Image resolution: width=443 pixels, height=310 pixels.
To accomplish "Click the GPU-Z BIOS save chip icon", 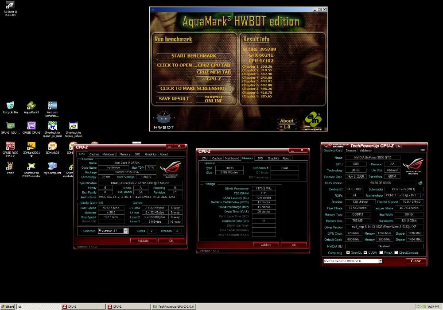I will [420, 183].
